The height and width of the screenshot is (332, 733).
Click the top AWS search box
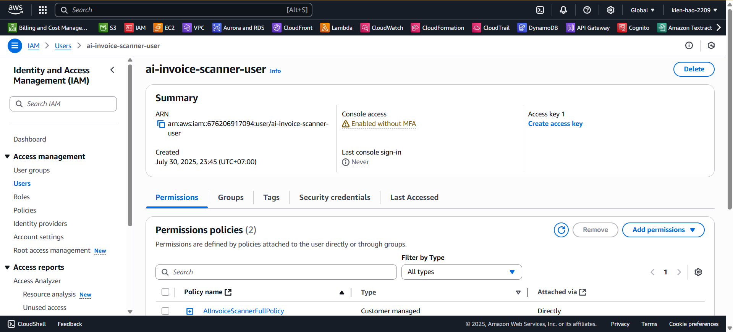184,10
